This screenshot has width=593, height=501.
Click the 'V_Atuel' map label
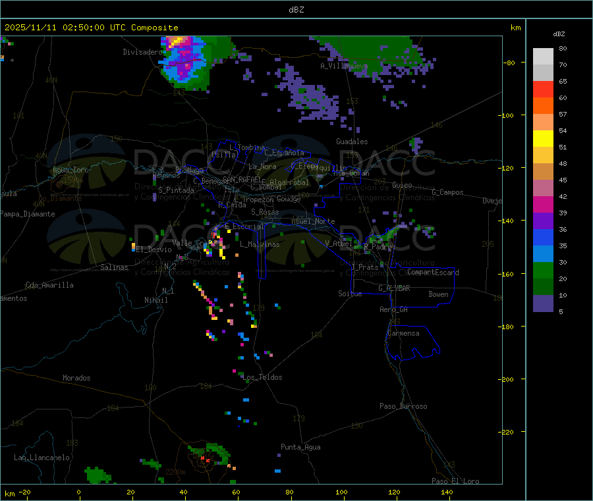coord(339,244)
